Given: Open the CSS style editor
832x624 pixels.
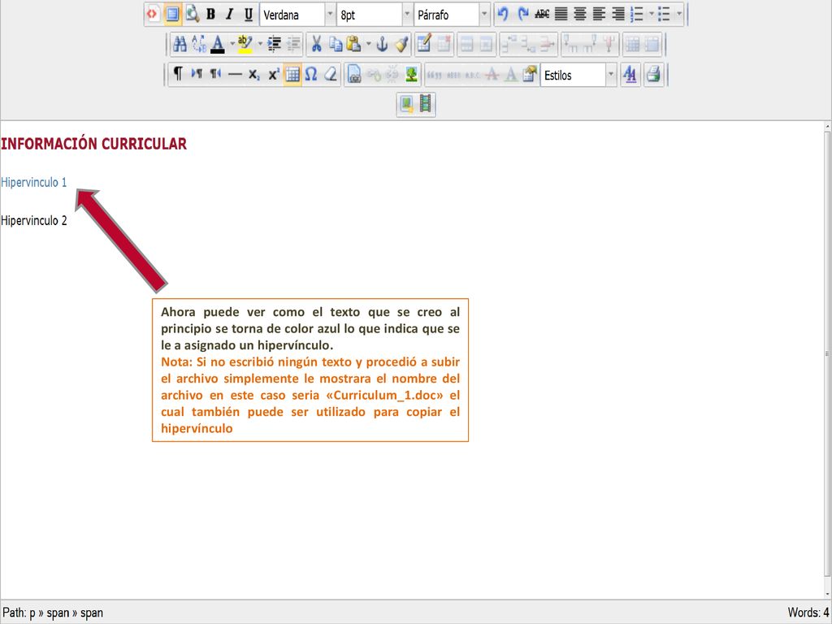Looking at the screenshot, I should point(630,75).
